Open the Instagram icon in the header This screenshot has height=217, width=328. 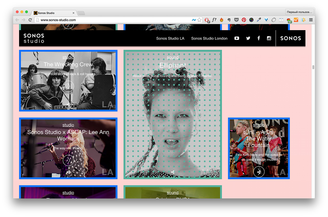tap(269, 38)
